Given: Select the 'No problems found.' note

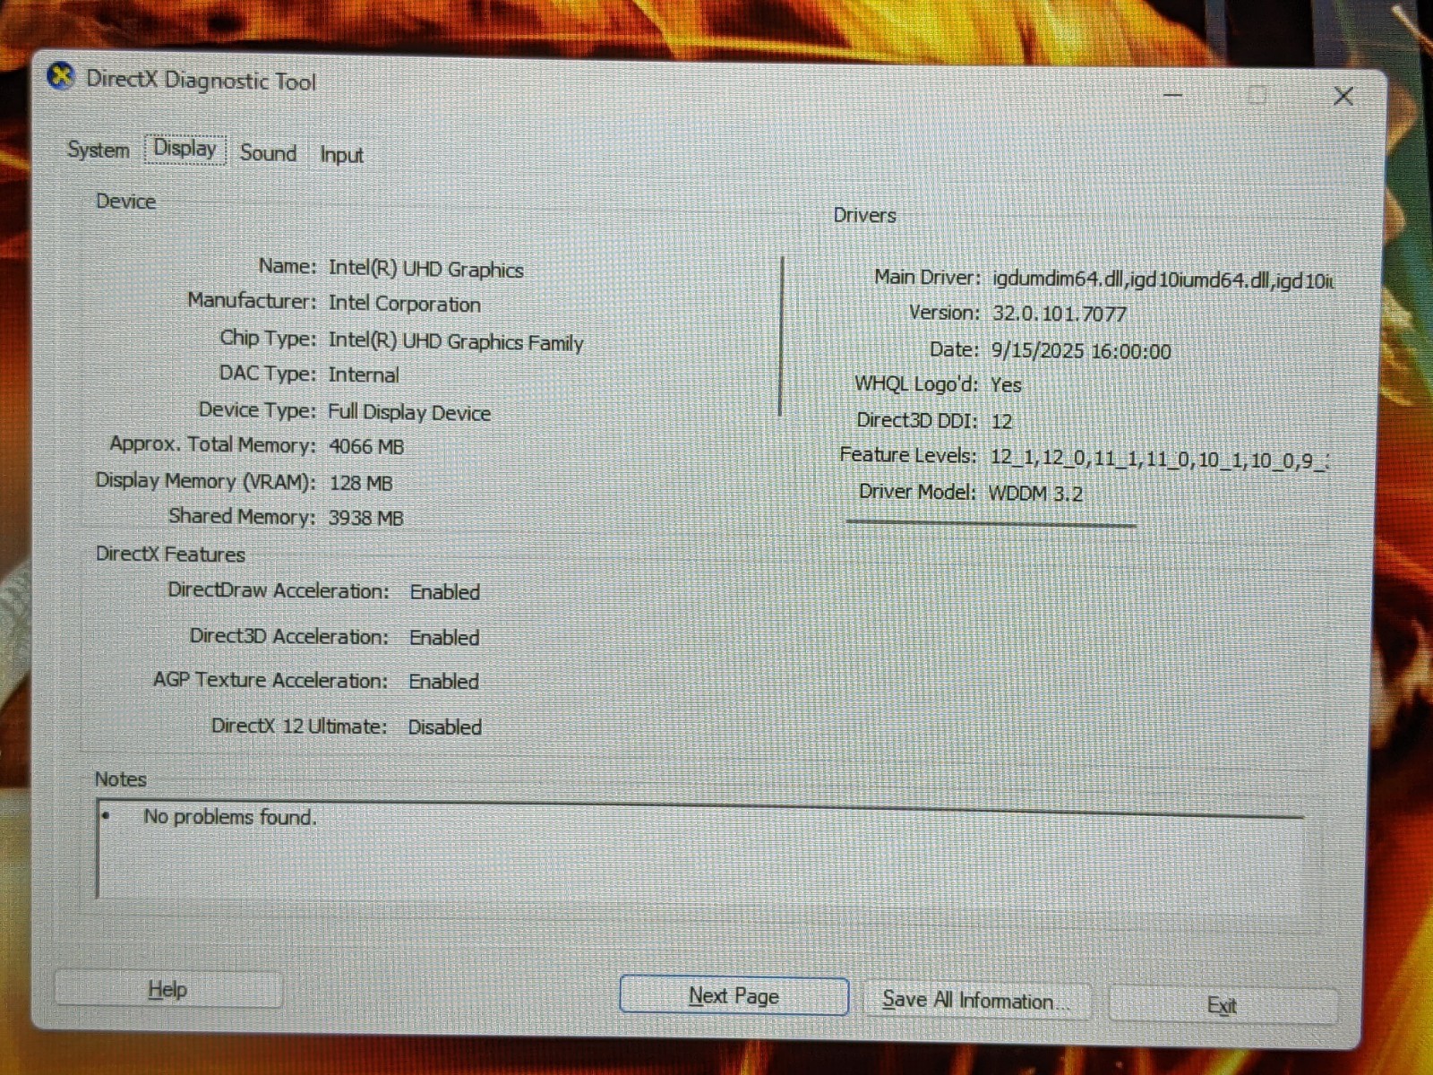Looking at the screenshot, I should coord(230,817).
